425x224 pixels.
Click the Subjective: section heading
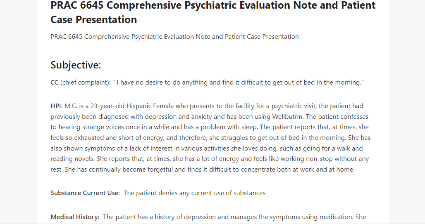76,65
